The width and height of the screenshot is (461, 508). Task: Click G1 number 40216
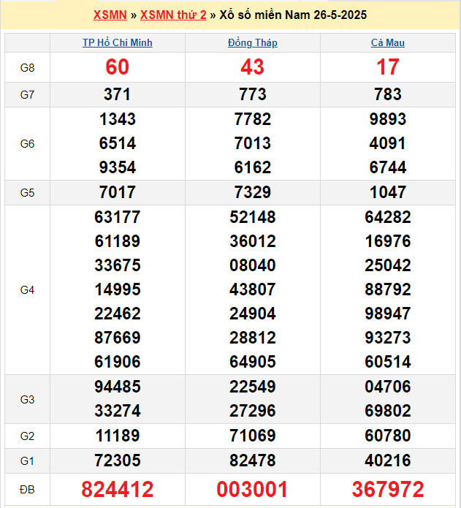[x=388, y=460]
